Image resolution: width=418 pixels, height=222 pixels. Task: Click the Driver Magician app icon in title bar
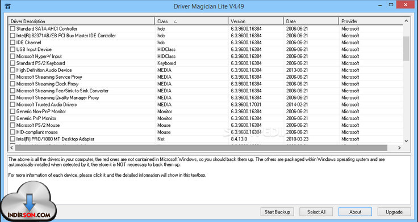coord(8,6)
